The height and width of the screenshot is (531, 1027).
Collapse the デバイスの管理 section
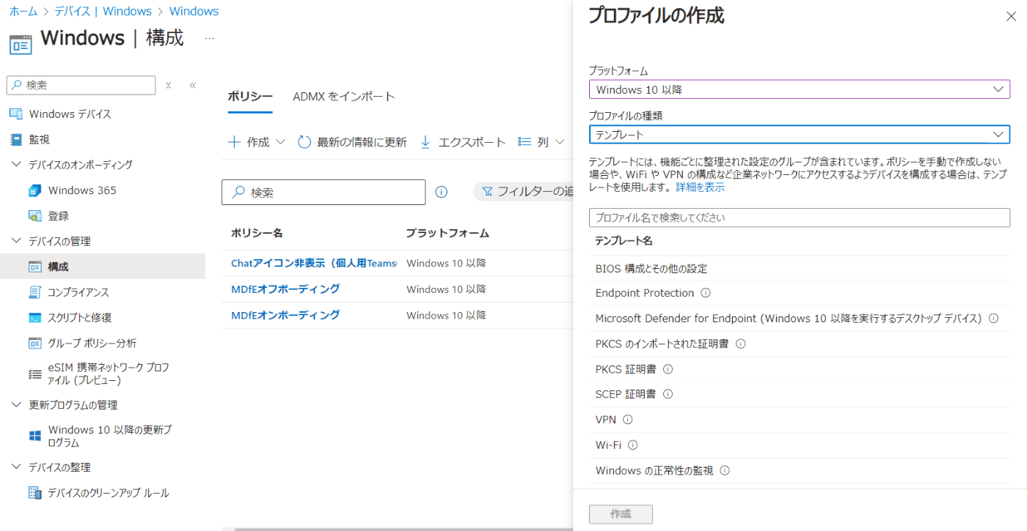(15, 241)
